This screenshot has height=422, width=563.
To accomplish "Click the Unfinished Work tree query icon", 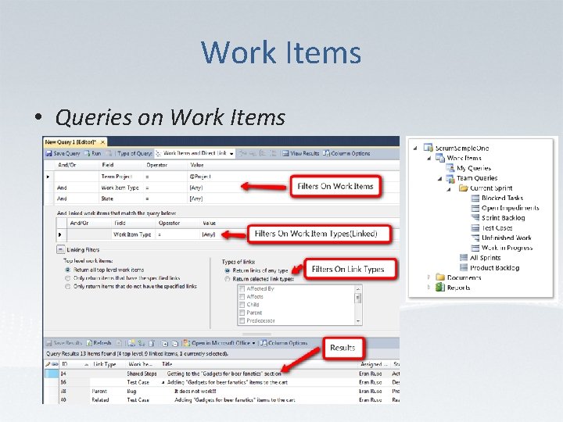I will click(x=475, y=238).
